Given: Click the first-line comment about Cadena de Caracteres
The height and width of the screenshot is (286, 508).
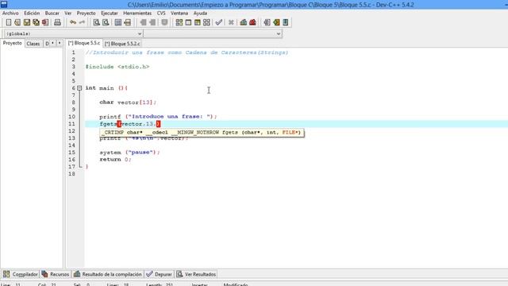Looking at the screenshot, I should (x=187, y=52).
